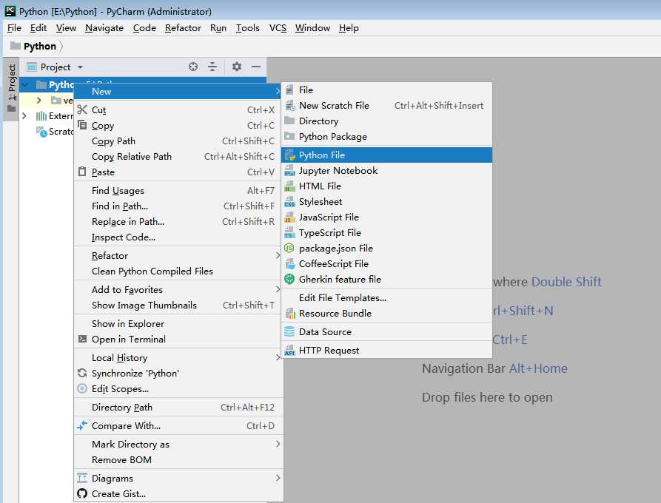Open the Help menu

coord(349,28)
